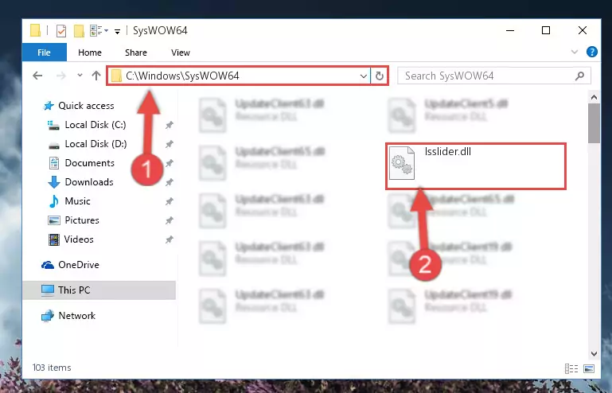Click pin icon next to Pictures
Viewport: 612px width, 393px height.
coord(169,220)
